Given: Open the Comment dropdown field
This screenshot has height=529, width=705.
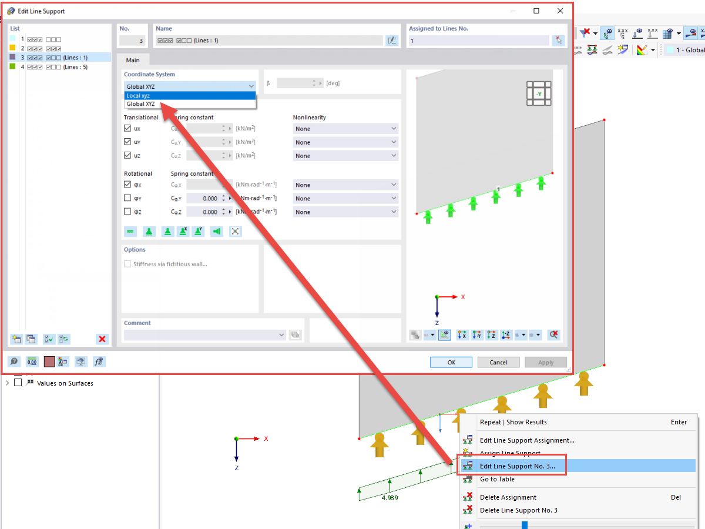Looking at the screenshot, I should (x=205, y=334).
